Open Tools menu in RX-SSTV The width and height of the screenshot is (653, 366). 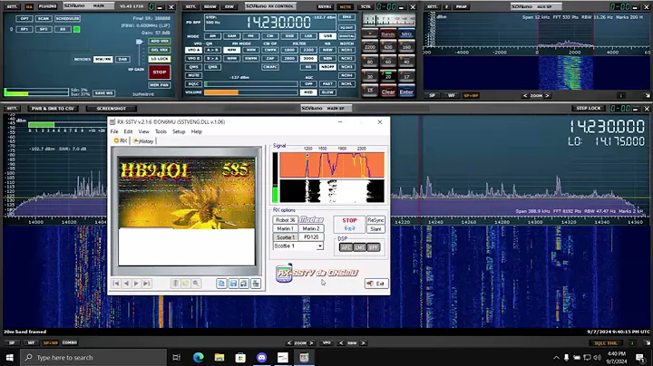tap(161, 131)
